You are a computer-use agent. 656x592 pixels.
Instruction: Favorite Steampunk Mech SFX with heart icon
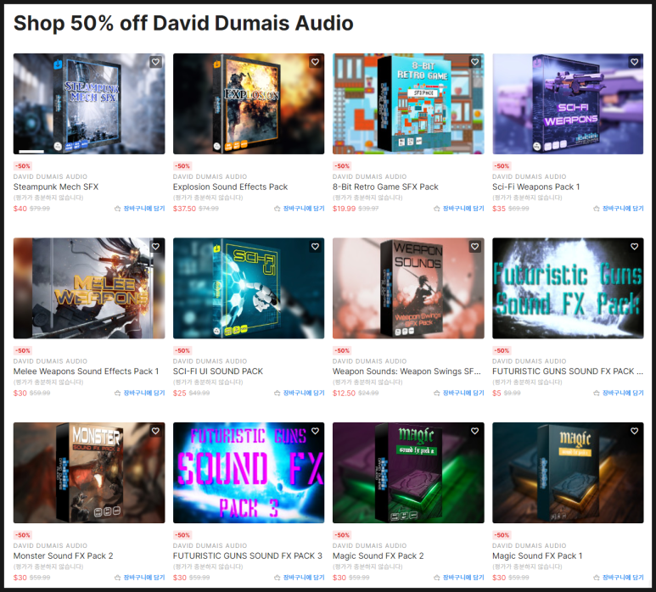click(155, 62)
